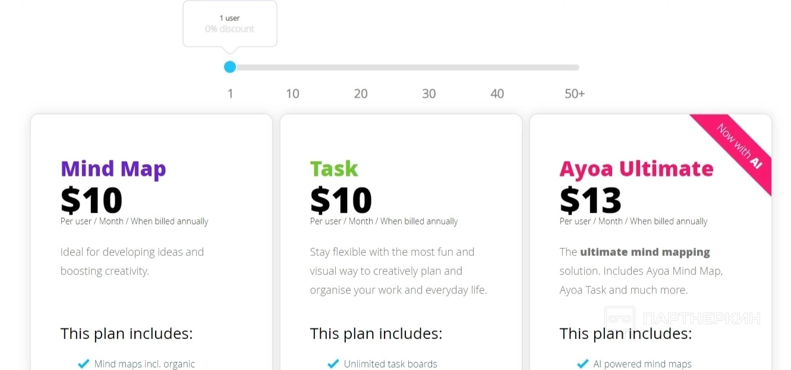Set user slider to the 50+ mark
This screenshot has width=791, height=370.
[575, 67]
